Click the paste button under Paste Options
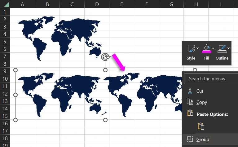238x147 pixels. tap(201, 126)
